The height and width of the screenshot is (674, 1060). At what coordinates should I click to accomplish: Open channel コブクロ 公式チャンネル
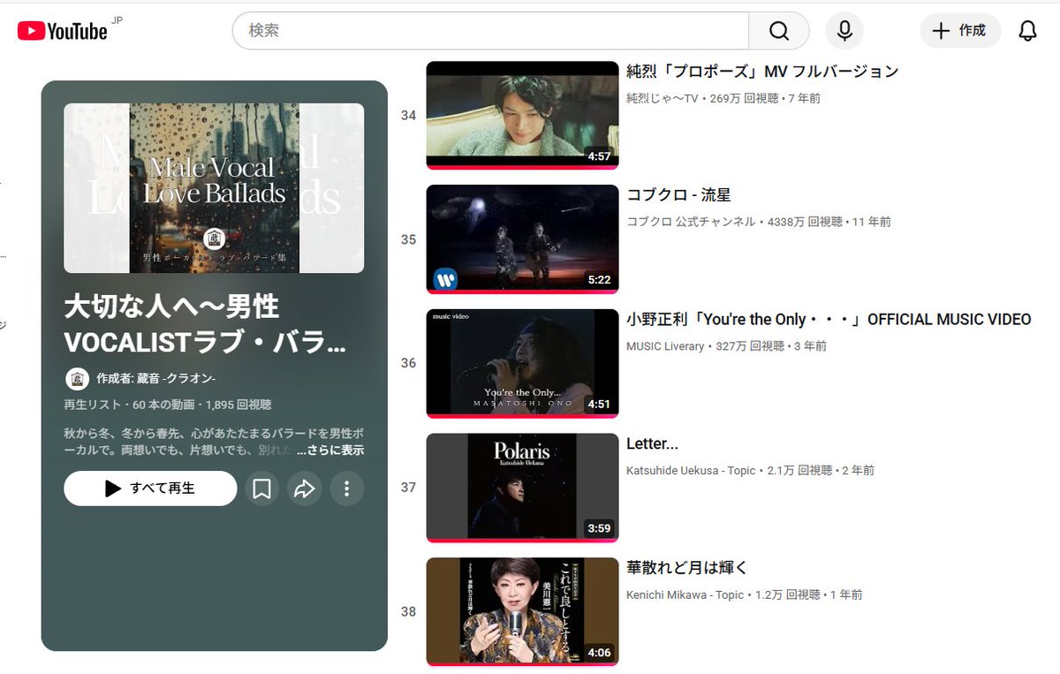691,222
